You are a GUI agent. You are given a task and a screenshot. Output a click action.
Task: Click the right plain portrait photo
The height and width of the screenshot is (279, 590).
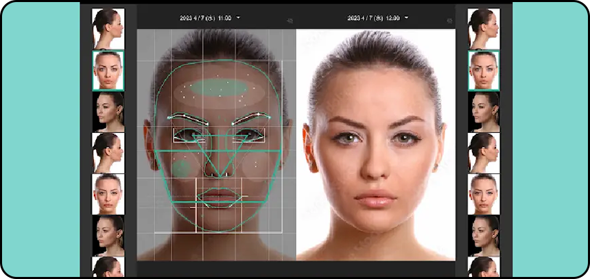click(x=376, y=145)
